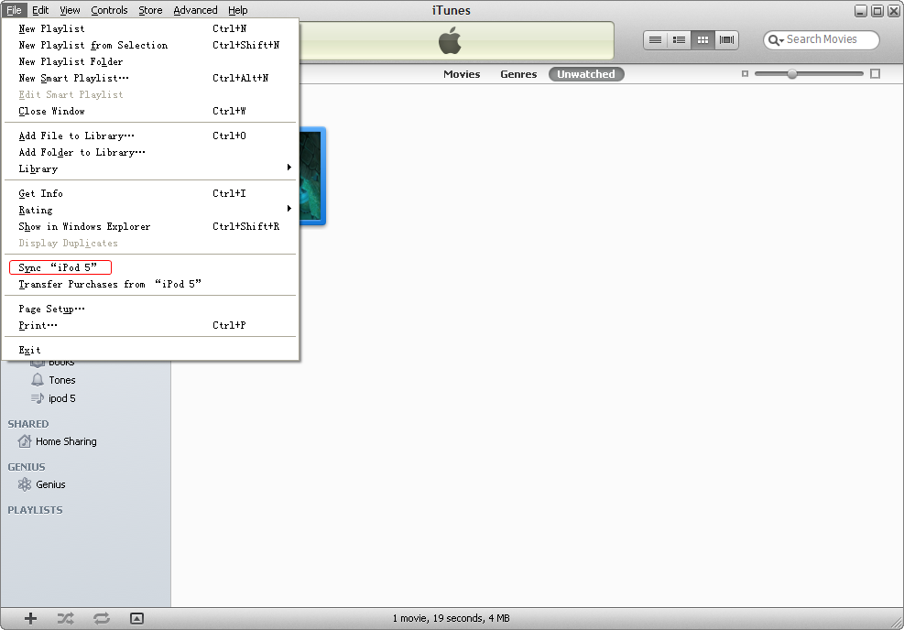904x630 pixels.
Task: Expand the Library submenu
Action: pos(150,168)
